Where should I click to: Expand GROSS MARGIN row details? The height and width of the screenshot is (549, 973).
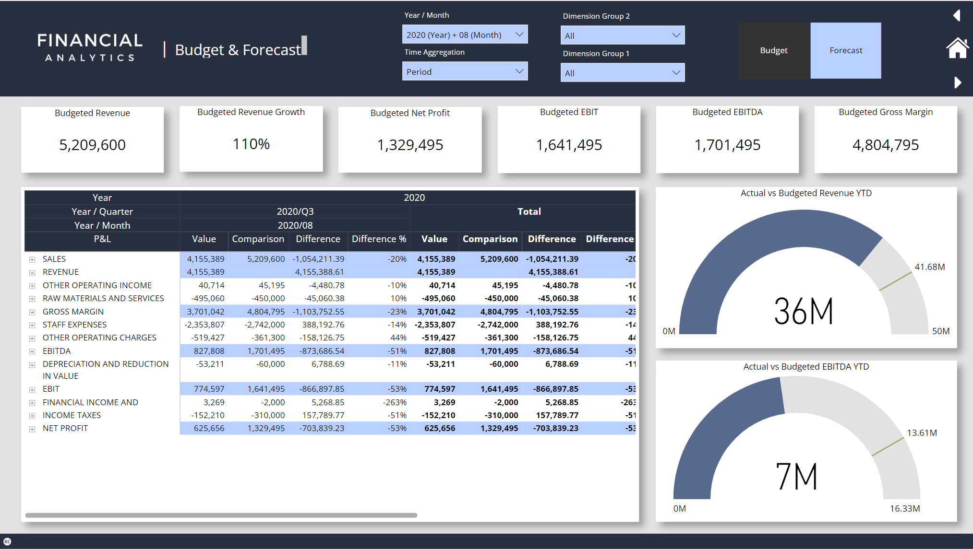[x=32, y=311]
